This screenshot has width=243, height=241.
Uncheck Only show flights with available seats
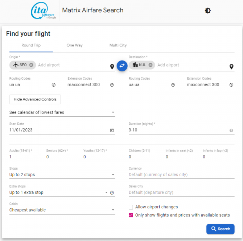tap(131, 215)
